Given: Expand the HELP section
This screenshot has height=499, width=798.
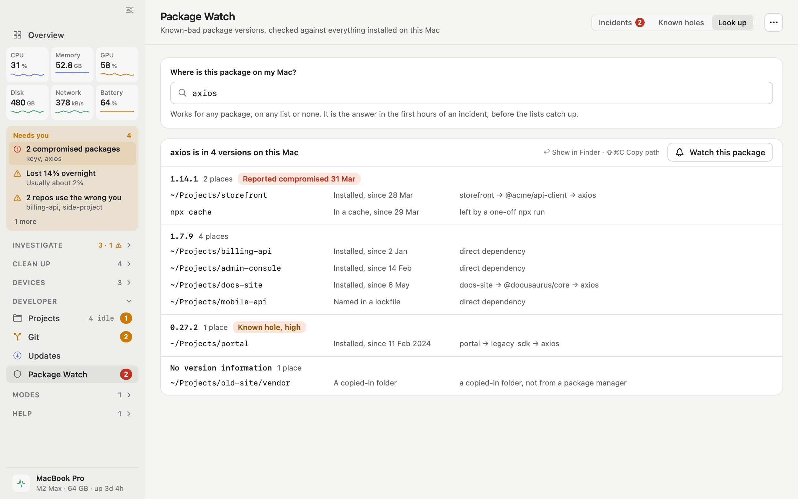Looking at the screenshot, I should coord(72,414).
